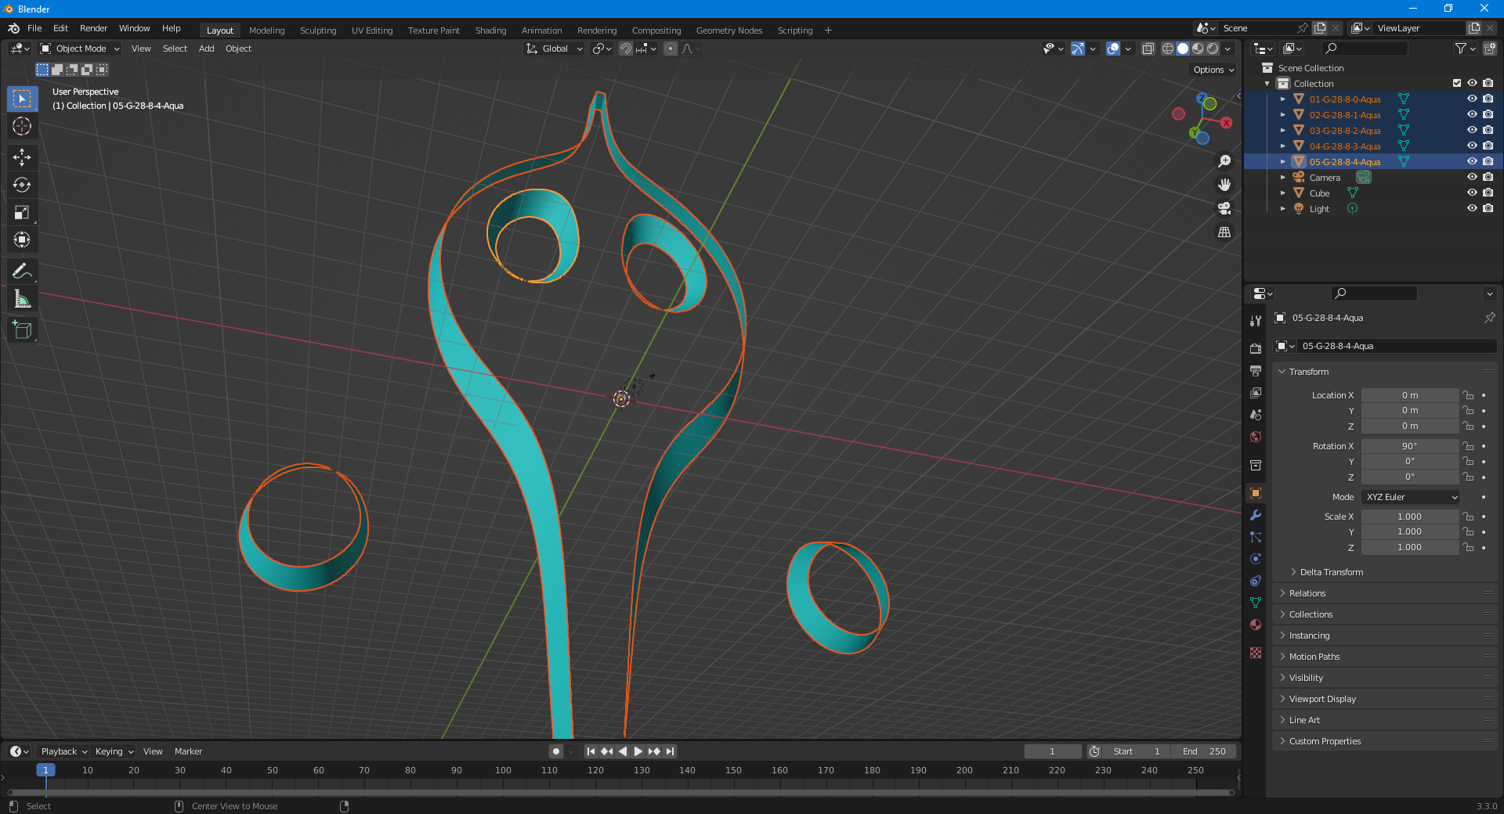Open the XYZ Euler rotation mode dropdown
Screen dimensions: 1504x814
coord(1411,497)
